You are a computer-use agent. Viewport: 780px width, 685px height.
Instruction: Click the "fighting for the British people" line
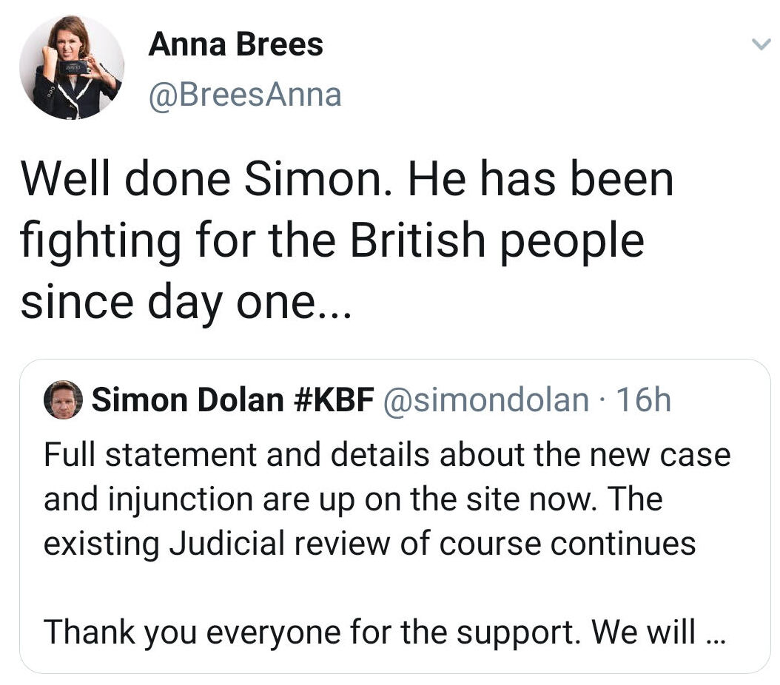tap(332, 240)
